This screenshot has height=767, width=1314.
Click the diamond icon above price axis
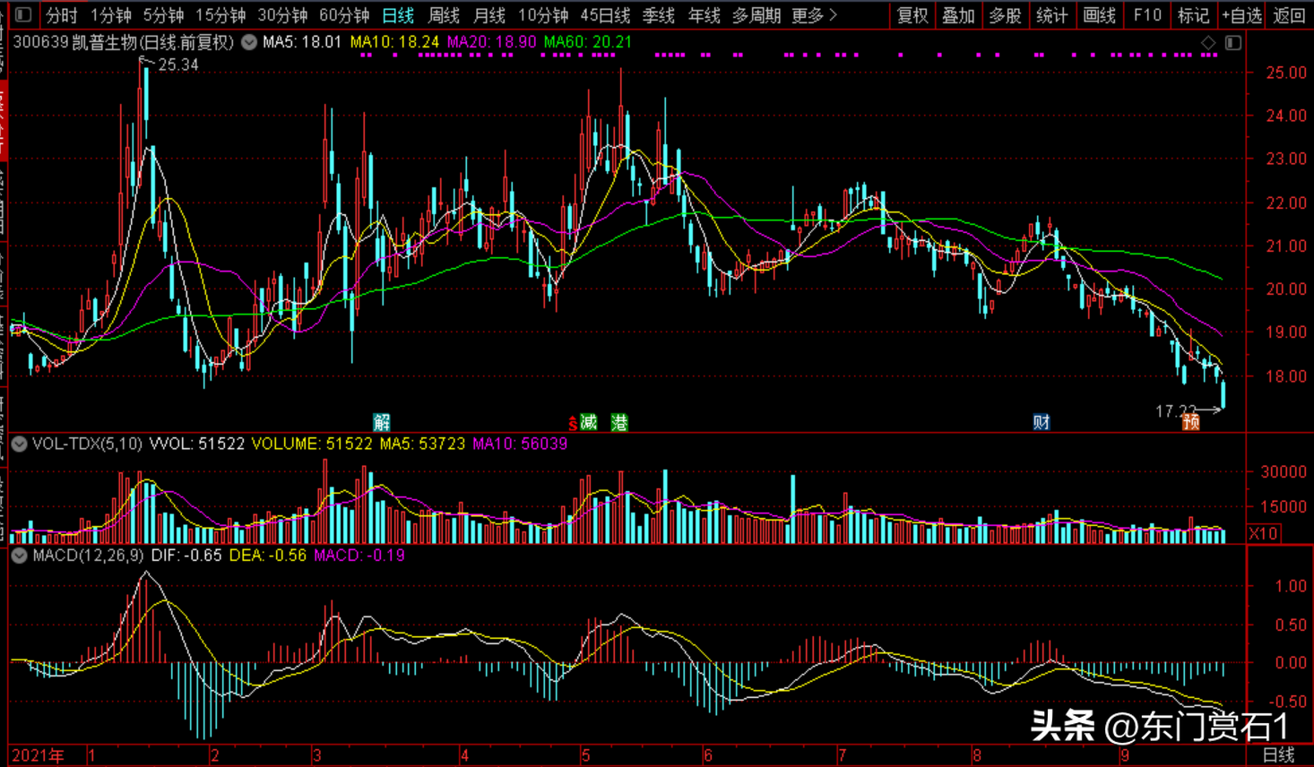coord(1208,43)
